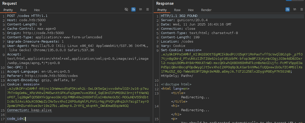
Task: Click the Response panel title
Action: coord(165,3)
